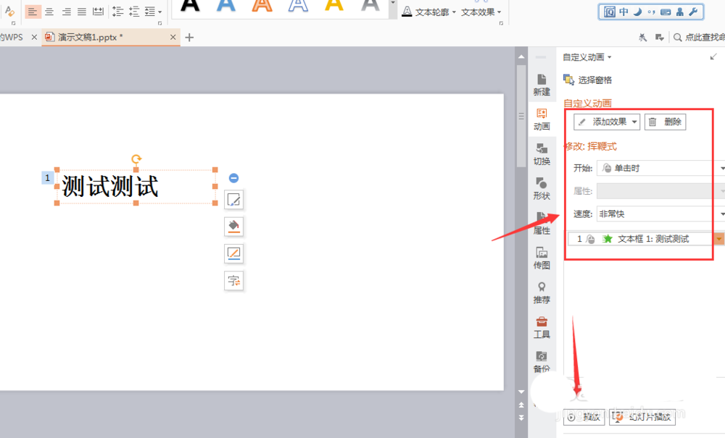Viewport: 725px width, 438px height.
Task: Click the 删除 (Delete) animation effect icon
Action: (x=665, y=122)
